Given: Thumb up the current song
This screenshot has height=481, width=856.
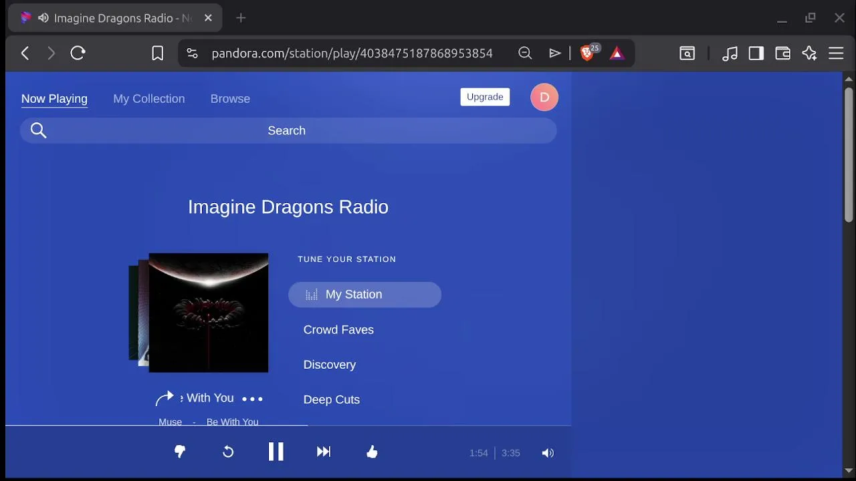Looking at the screenshot, I should (372, 452).
